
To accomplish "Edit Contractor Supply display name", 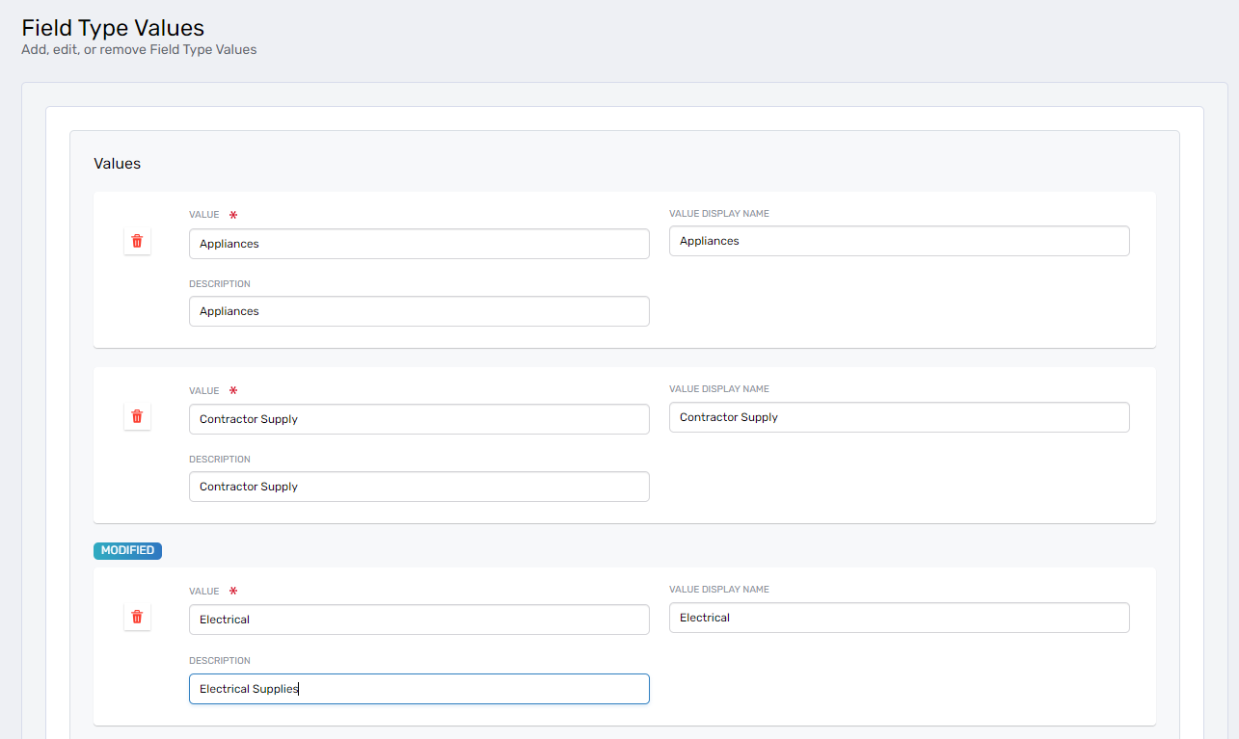I will point(899,417).
